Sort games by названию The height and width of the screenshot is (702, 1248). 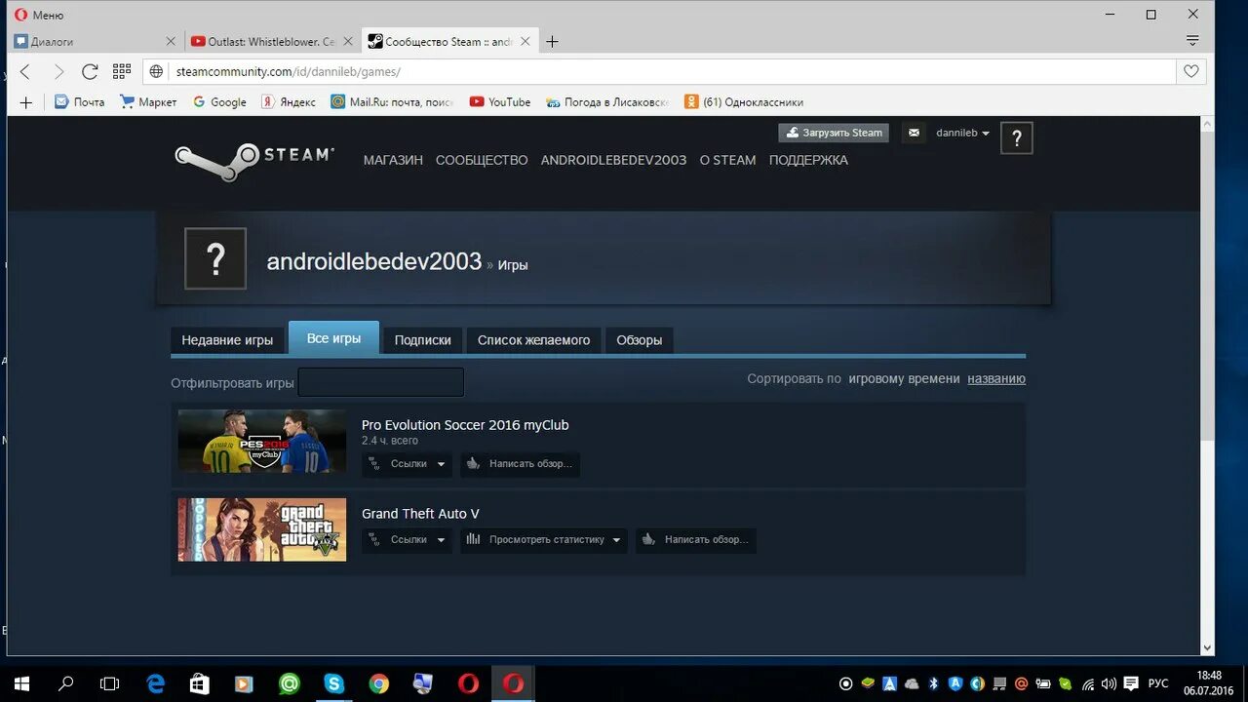pos(996,378)
